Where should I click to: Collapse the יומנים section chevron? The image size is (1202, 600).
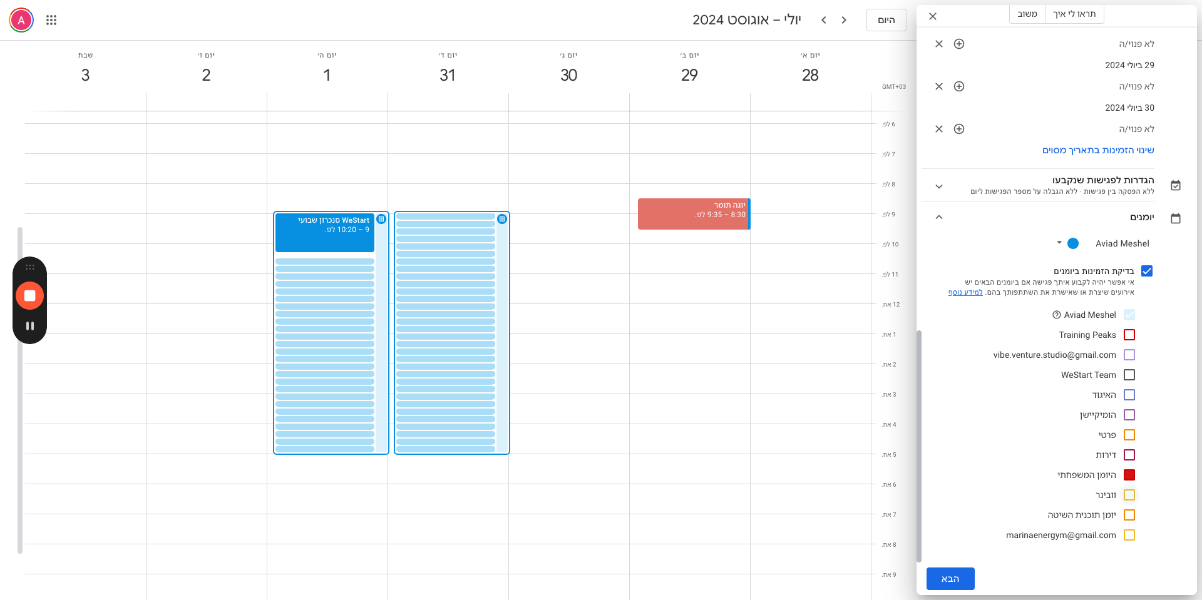coord(939,217)
